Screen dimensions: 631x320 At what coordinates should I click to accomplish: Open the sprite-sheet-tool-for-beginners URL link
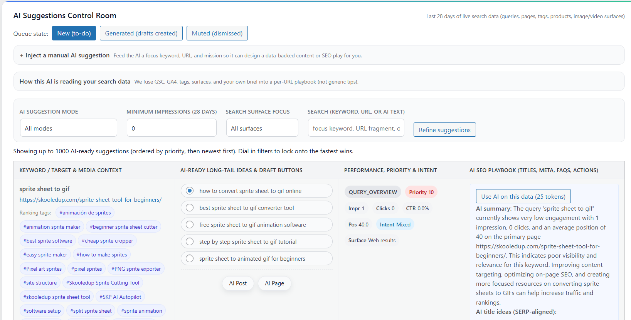pos(91,200)
